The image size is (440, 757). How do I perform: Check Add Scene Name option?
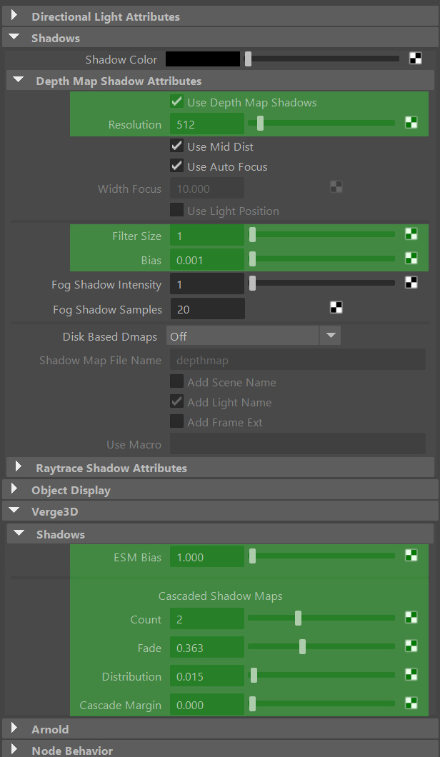tap(176, 382)
